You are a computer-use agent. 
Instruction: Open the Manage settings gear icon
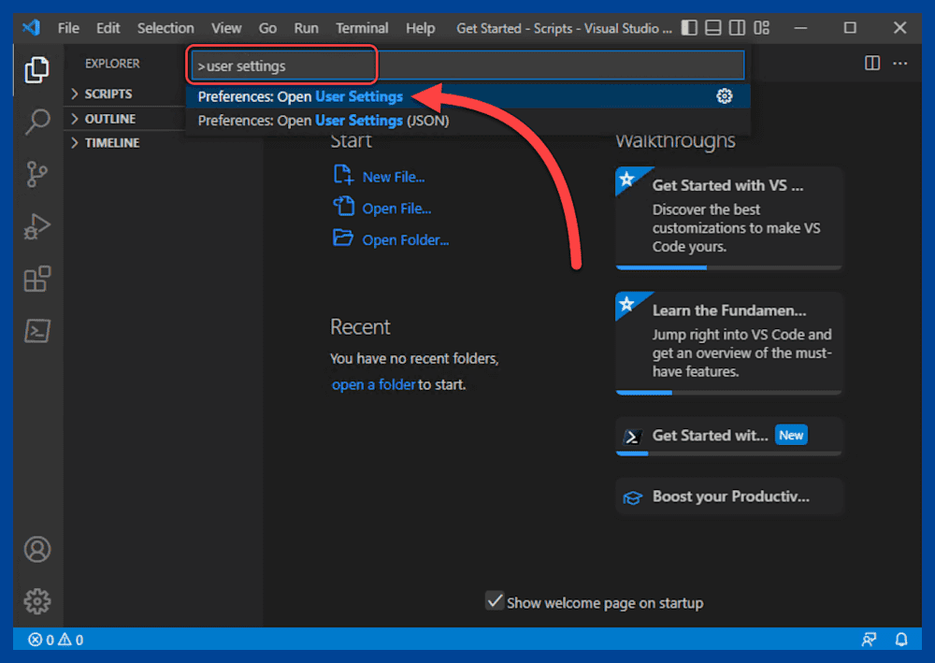coord(37,601)
